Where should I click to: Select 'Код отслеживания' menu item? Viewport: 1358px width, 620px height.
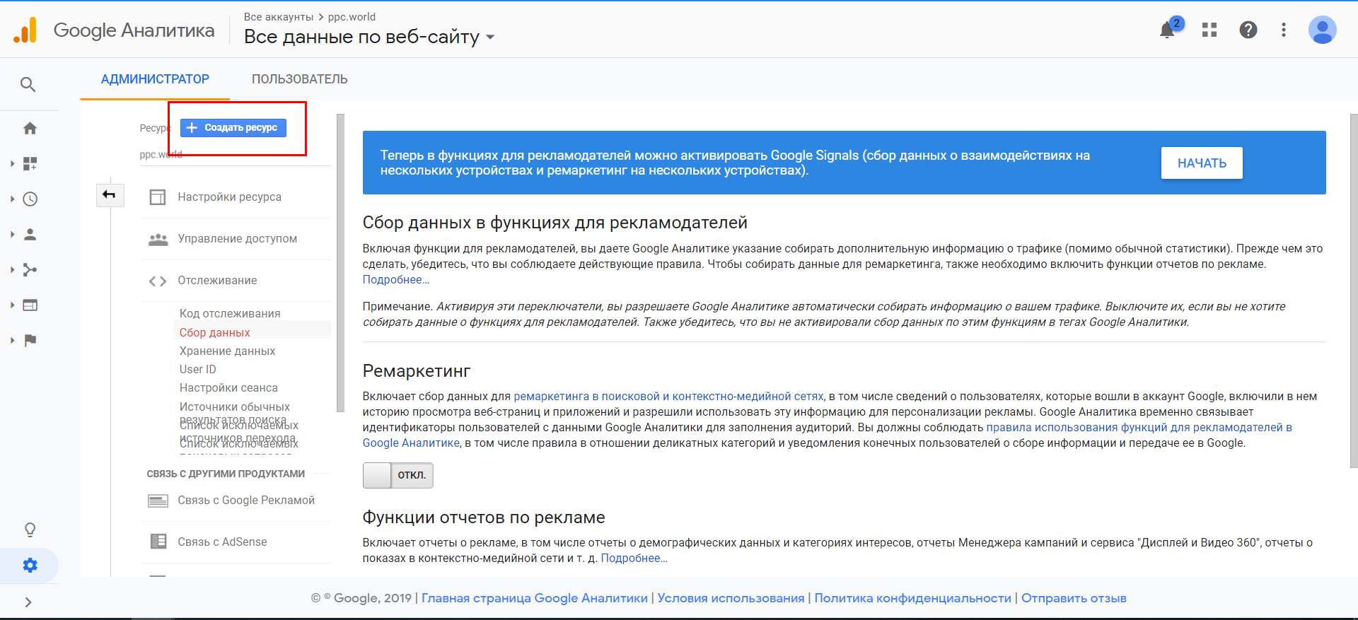[x=230, y=313]
